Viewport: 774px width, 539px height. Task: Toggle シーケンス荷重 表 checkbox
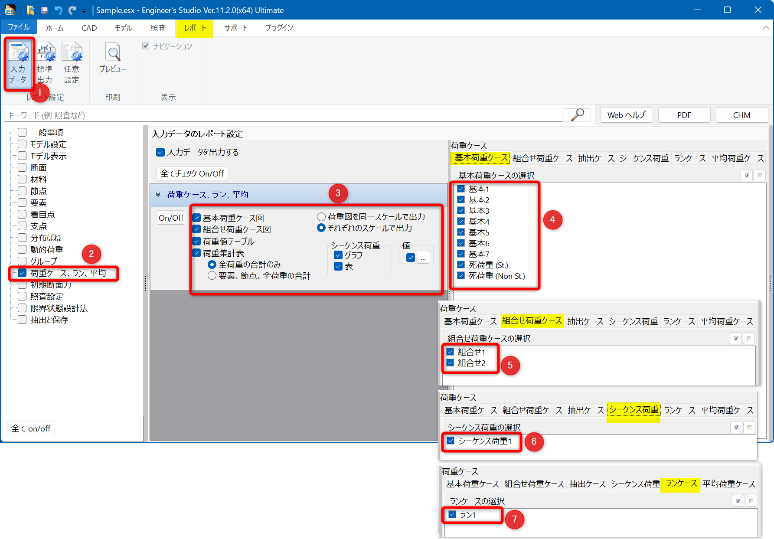(x=338, y=266)
